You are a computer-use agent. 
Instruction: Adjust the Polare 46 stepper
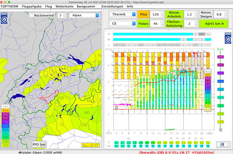pyautogui.click(x=163, y=23)
